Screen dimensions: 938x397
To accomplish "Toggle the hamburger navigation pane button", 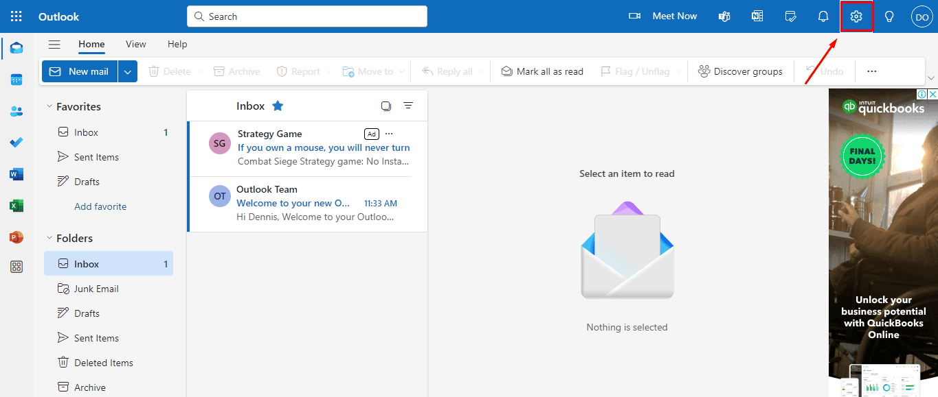I will pos(54,45).
